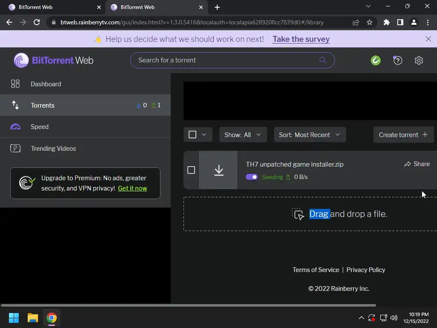Close the first BitTorrent Web tab
437x328 pixels.
(99, 7)
